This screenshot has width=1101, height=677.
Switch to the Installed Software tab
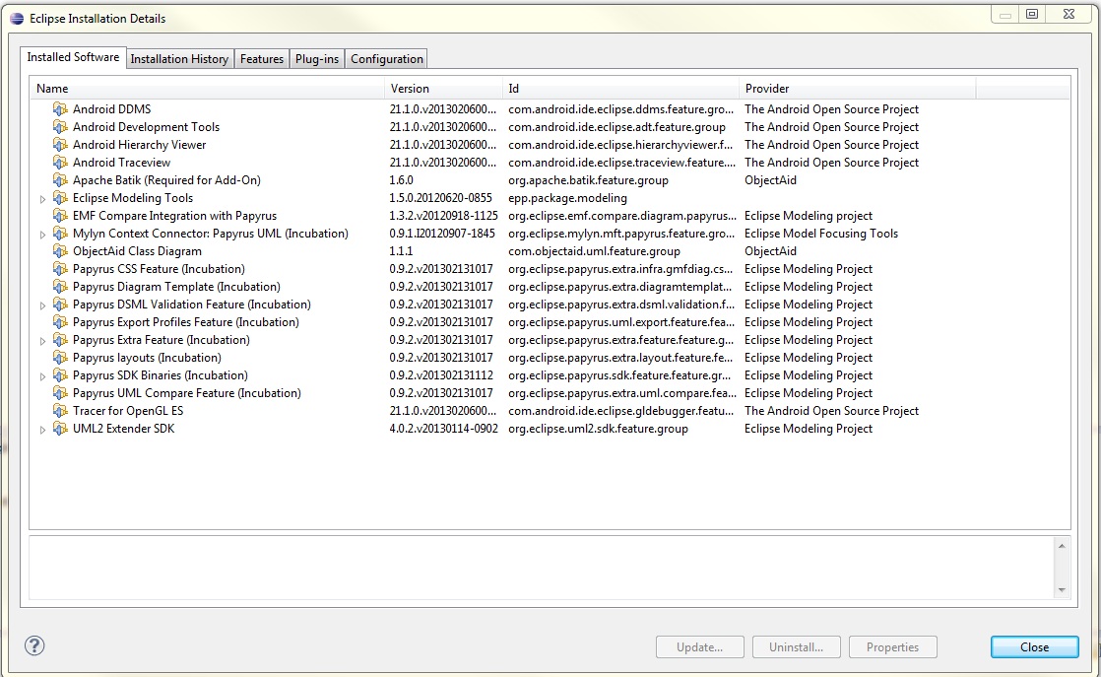[73, 57]
